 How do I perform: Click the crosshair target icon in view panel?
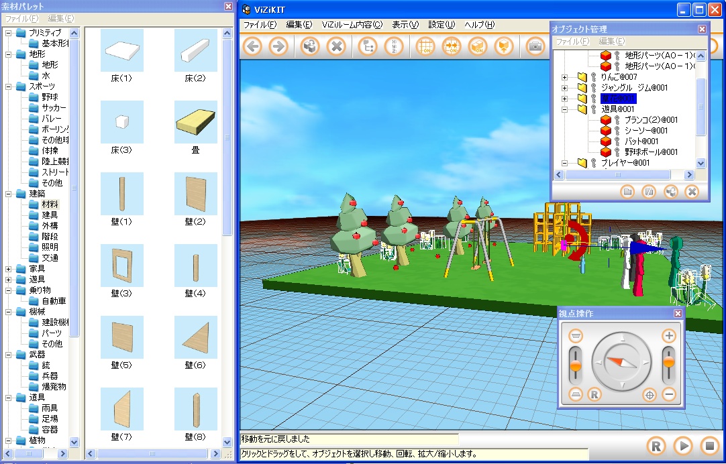click(x=649, y=395)
